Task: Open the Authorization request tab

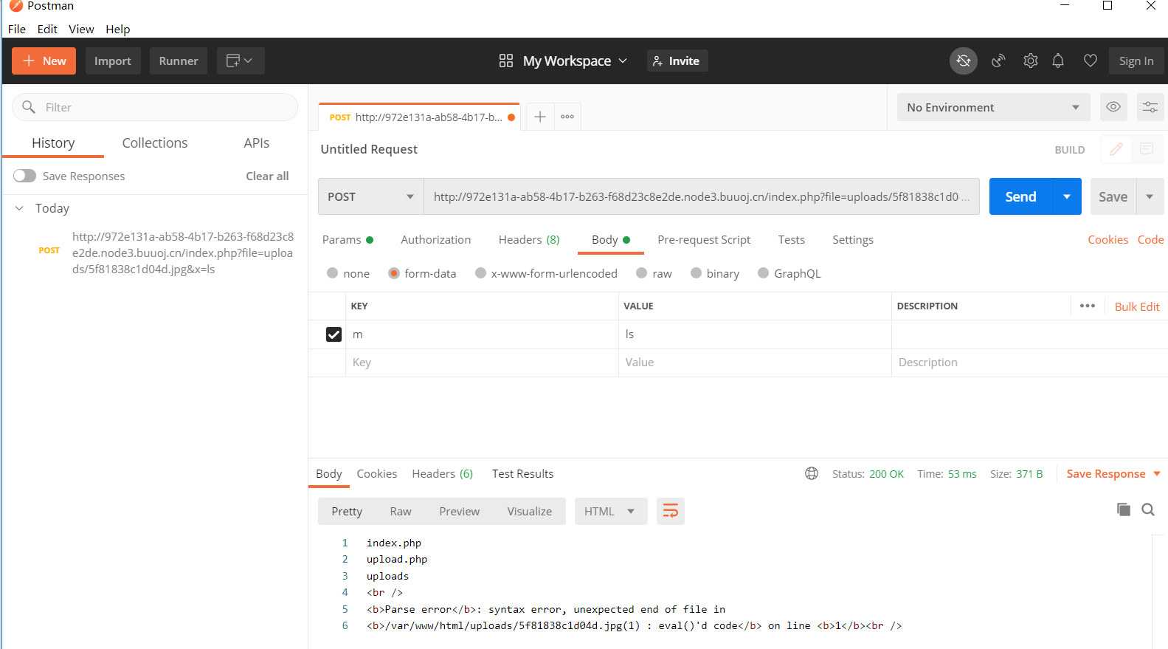Action: (436, 239)
